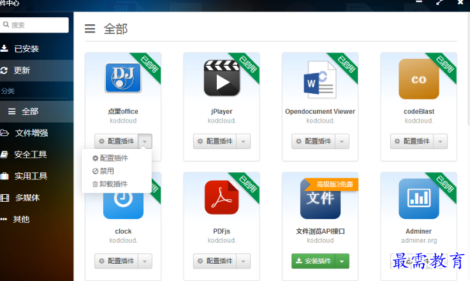This screenshot has height=281, width=470.
Task: Click the Opendocument Viewer Word document icon
Action: (x=320, y=80)
